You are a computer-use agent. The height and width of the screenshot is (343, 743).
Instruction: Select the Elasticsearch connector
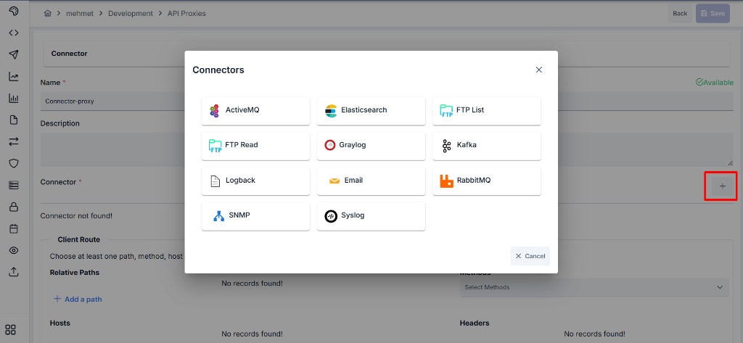[x=371, y=110]
